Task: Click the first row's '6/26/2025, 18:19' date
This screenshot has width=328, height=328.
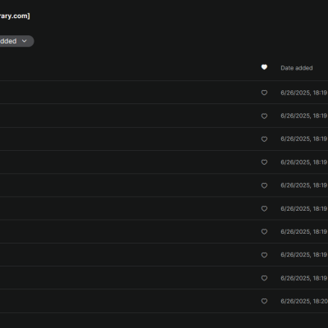Action: [x=304, y=93]
